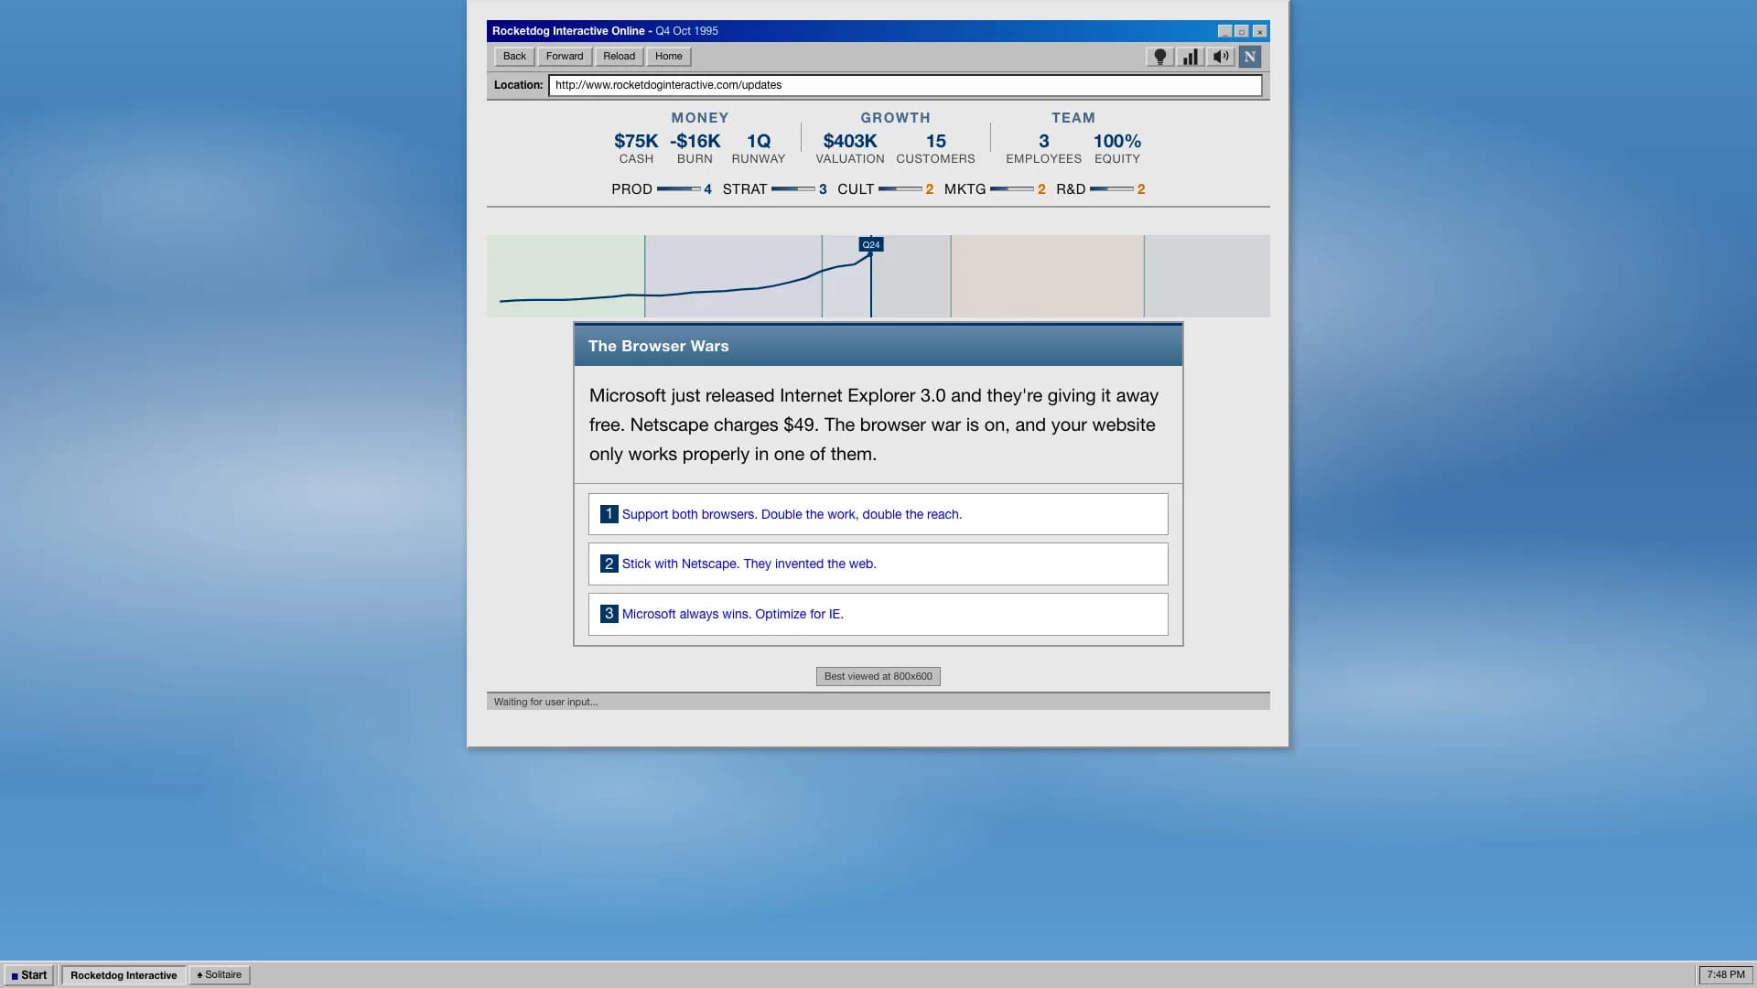Image resolution: width=1757 pixels, height=988 pixels.
Task: Click the PROD level bar
Action: (x=679, y=189)
